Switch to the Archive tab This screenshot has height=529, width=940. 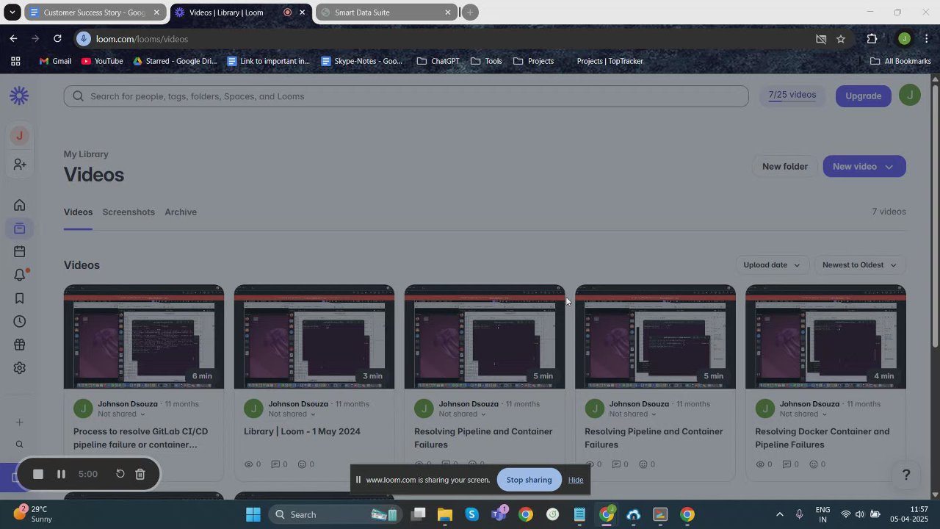tap(181, 212)
